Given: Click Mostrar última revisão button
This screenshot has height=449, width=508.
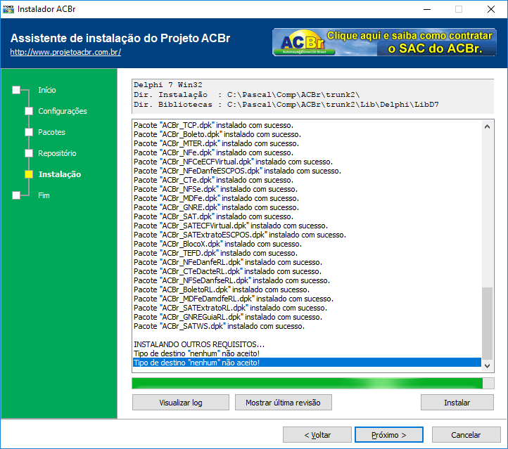Looking at the screenshot, I should (283, 403).
